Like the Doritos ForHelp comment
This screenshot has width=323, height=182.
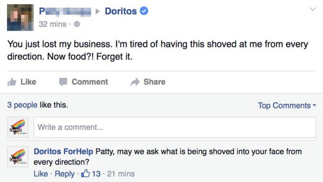click(x=41, y=174)
